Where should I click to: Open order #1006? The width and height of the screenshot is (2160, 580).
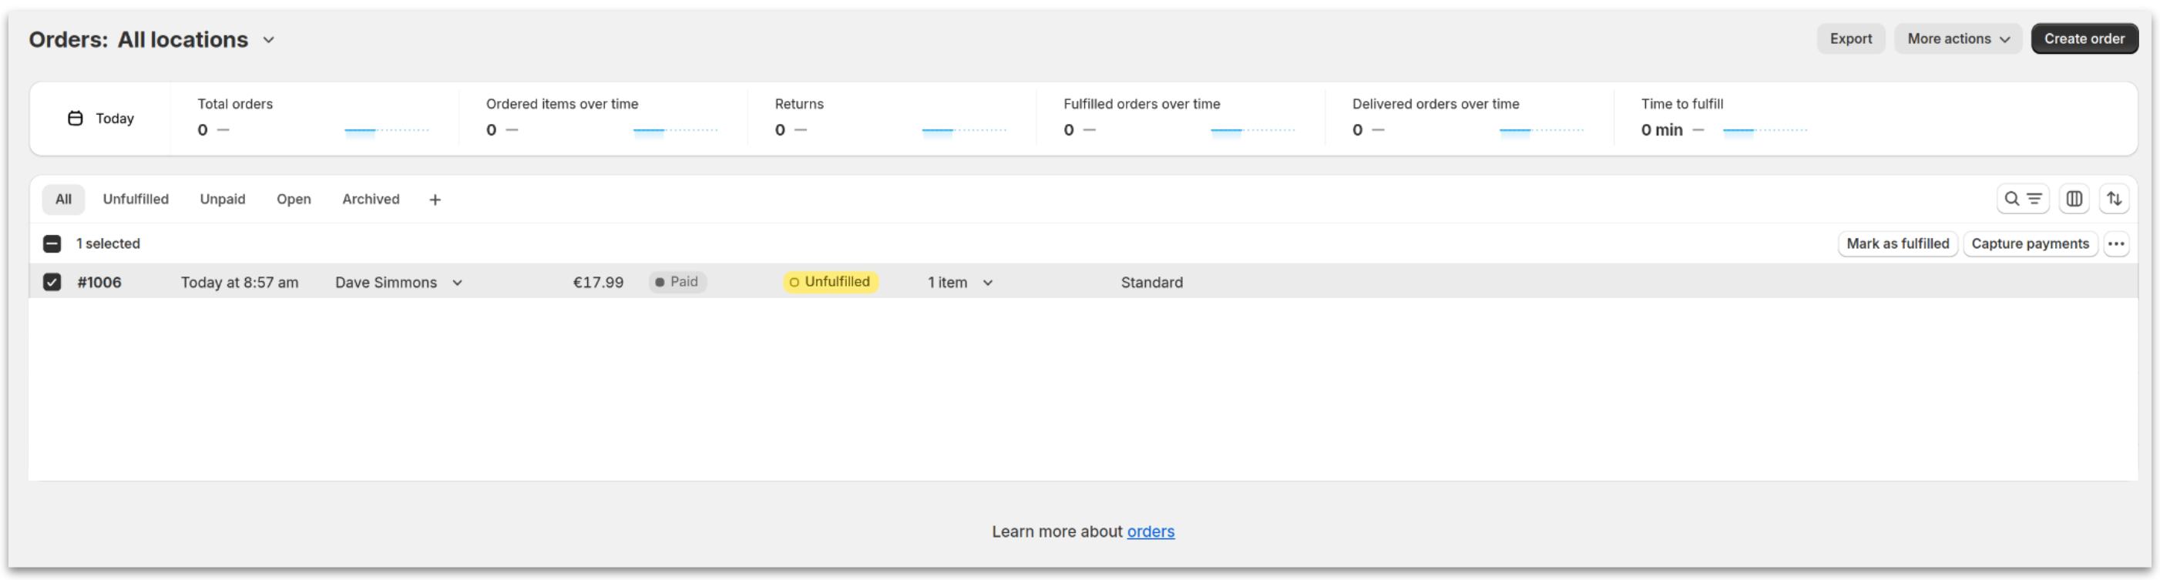(x=99, y=283)
